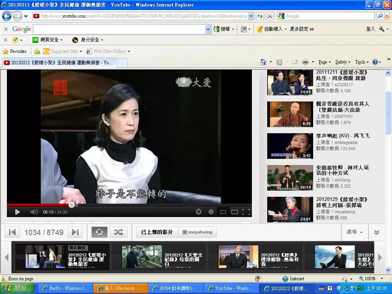This screenshot has height=294, width=392.
Task: Open the IE Help icon menu
Action: point(377,62)
